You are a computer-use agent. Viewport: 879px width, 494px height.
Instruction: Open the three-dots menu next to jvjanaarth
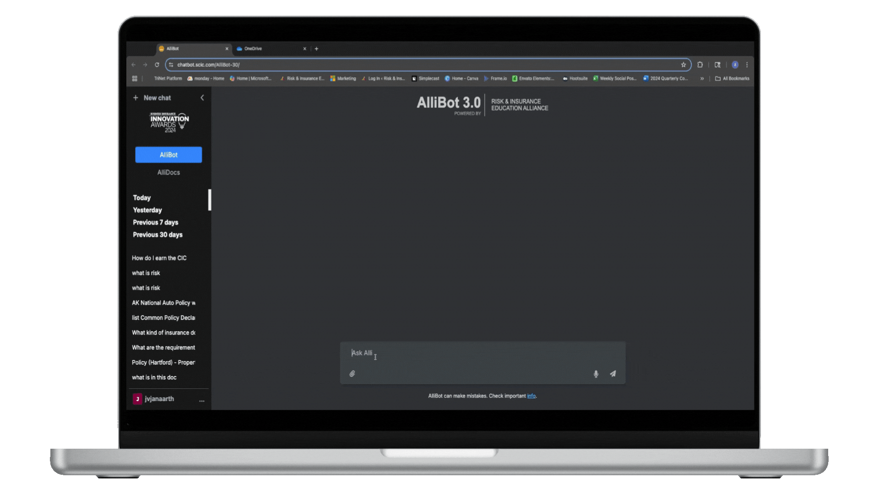[x=201, y=401]
